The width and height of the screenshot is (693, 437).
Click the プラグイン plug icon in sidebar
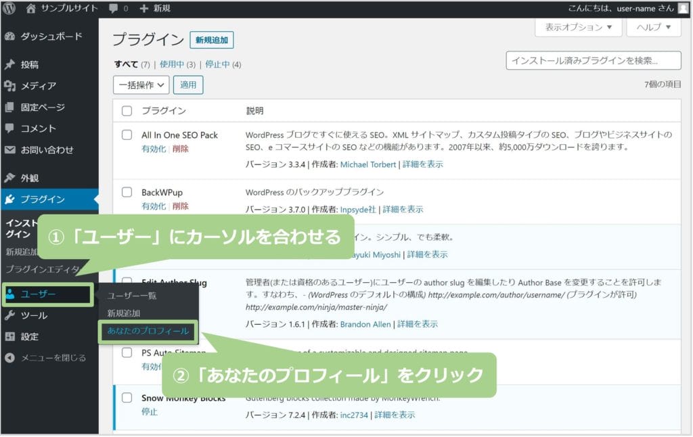tap(9, 200)
